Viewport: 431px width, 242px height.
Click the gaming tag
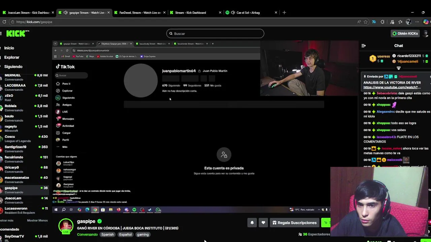[x=143, y=235]
